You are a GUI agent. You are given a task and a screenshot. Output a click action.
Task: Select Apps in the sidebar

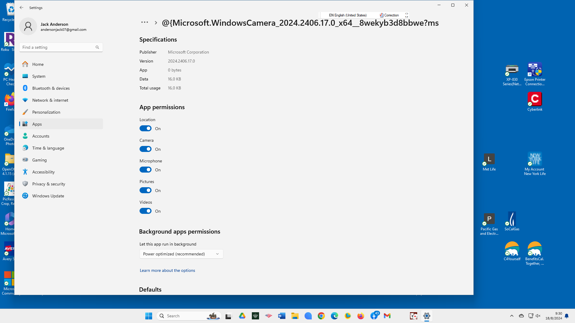point(61,124)
